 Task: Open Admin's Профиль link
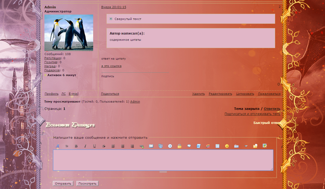(x=51, y=94)
